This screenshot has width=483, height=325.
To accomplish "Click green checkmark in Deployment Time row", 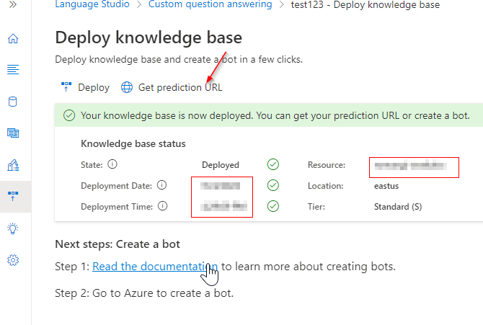I will (x=273, y=206).
